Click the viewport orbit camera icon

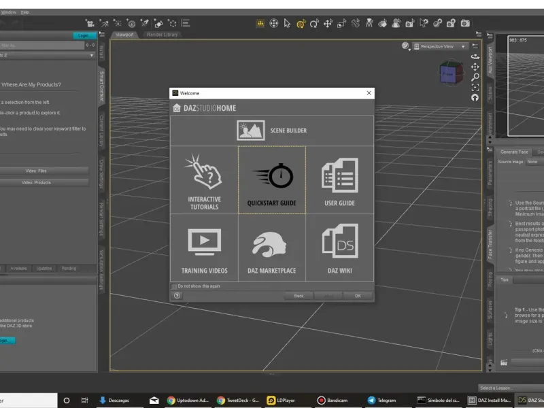pos(475,56)
